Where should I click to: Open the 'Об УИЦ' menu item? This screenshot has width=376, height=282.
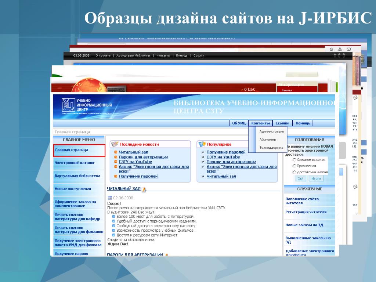click(239, 123)
